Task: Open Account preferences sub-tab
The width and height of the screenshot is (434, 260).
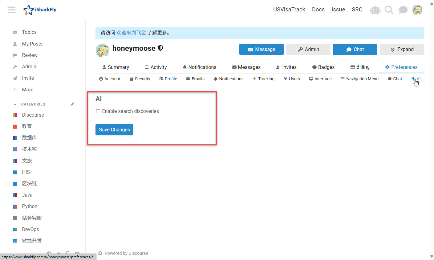Action: [x=110, y=79]
